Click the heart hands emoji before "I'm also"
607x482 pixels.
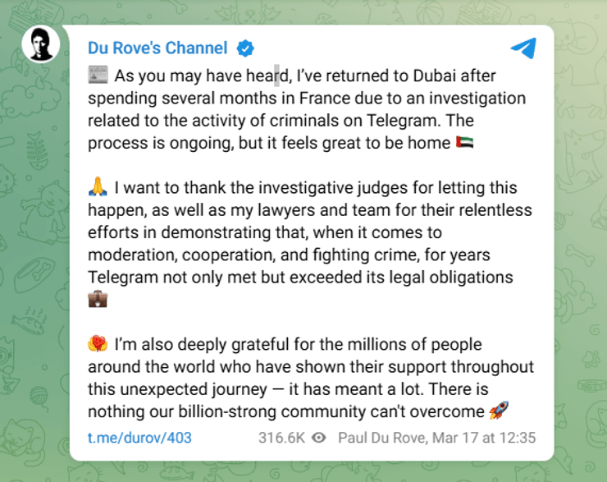click(x=97, y=344)
